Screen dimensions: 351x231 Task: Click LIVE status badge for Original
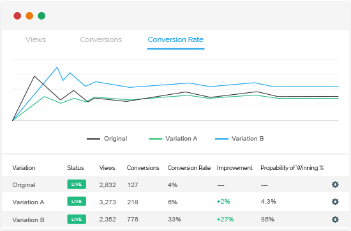click(77, 185)
